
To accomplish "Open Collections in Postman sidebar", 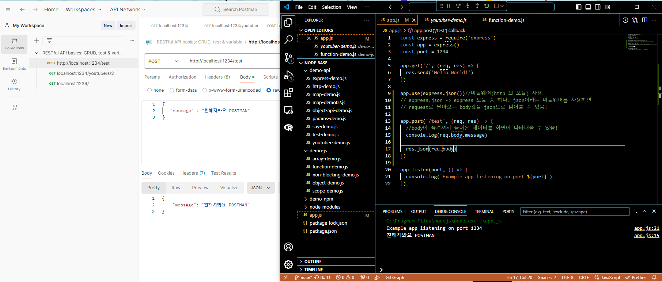I will 14,44.
